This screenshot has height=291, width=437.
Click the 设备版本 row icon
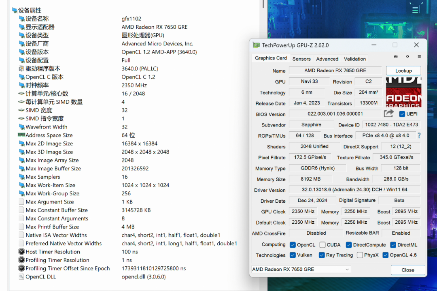[21, 52]
